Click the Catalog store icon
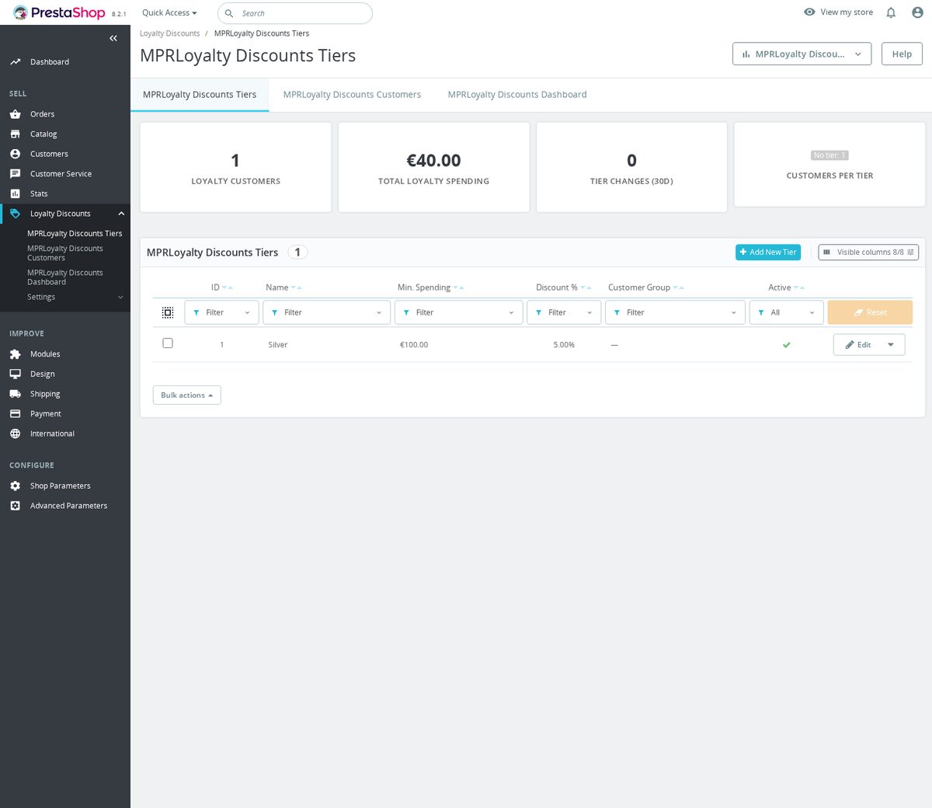The image size is (932, 808). pyautogui.click(x=15, y=134)
